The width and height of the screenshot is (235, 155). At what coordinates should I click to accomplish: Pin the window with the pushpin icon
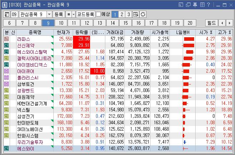[195, 5]
